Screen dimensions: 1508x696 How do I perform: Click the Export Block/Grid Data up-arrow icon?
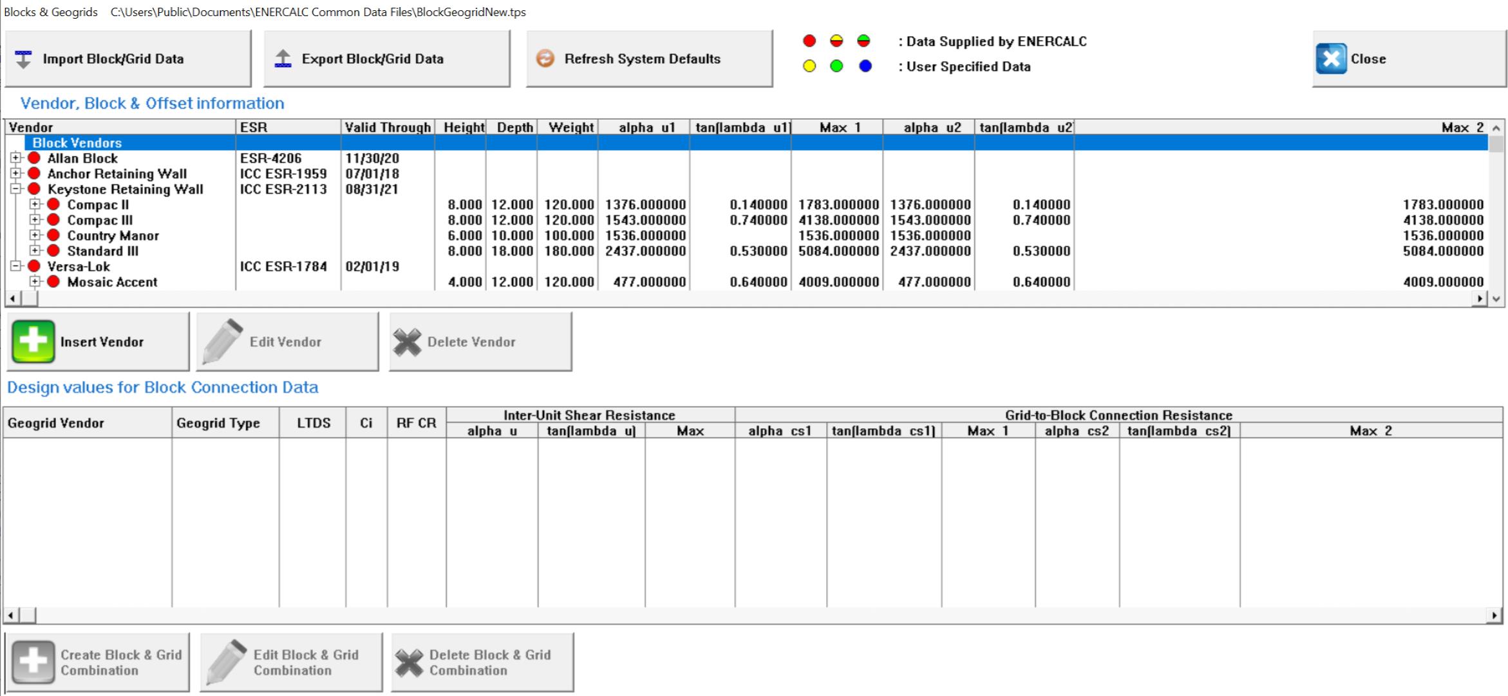(281, 57)
